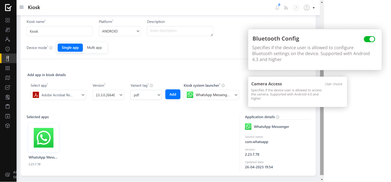Viewport: 391px width, 182px height.
Task: Open the analytics chart icon in sidebar
Action: point(8,87)
